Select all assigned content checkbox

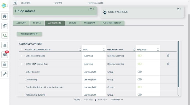[x=22, y=49]
